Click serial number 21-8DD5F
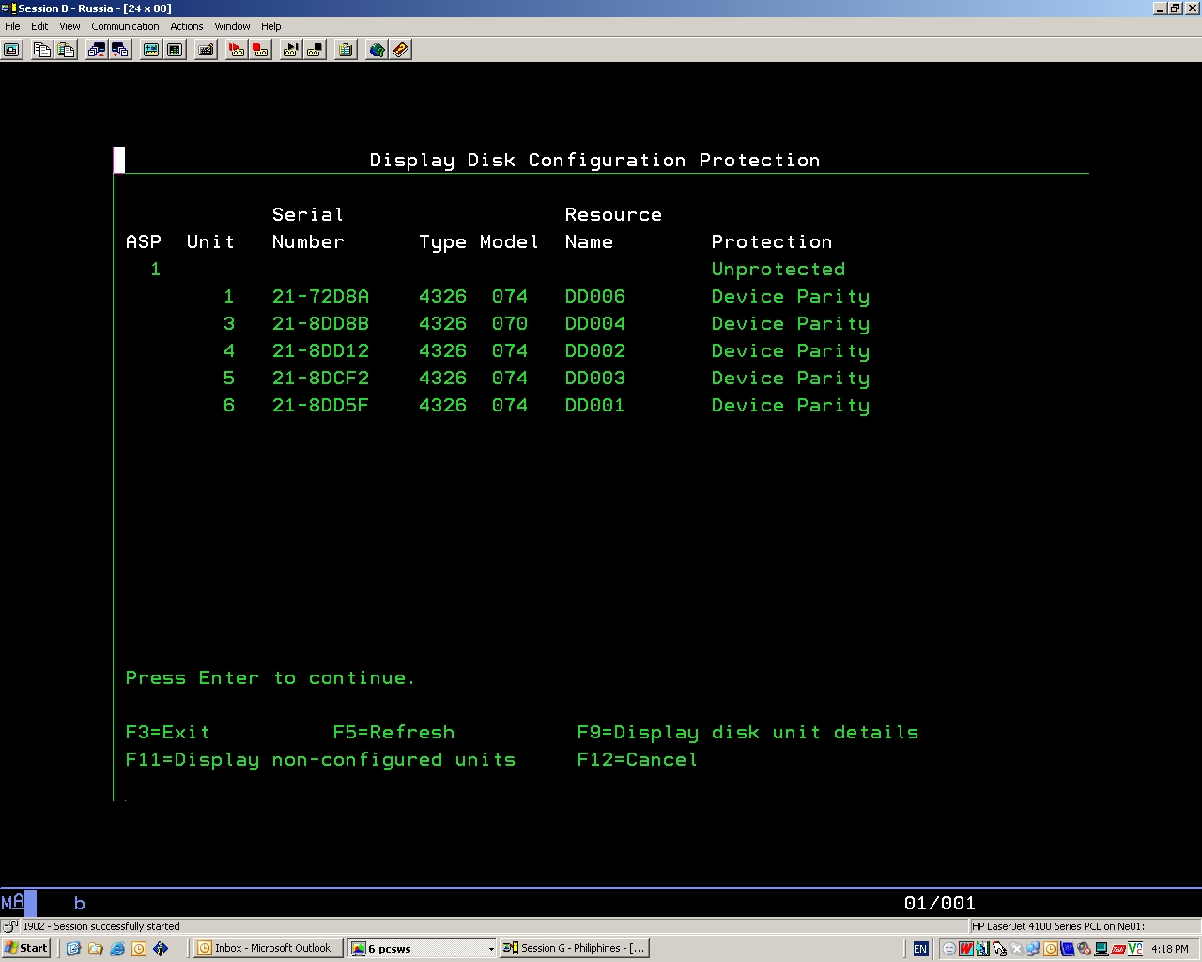This screenshot has height=962, width=1202. (x=320, y=405)
